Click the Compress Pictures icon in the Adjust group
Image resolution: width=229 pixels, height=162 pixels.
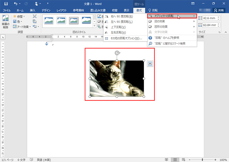click(35, 16)
